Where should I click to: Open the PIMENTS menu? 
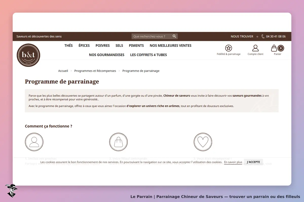(x=136, y=46)
